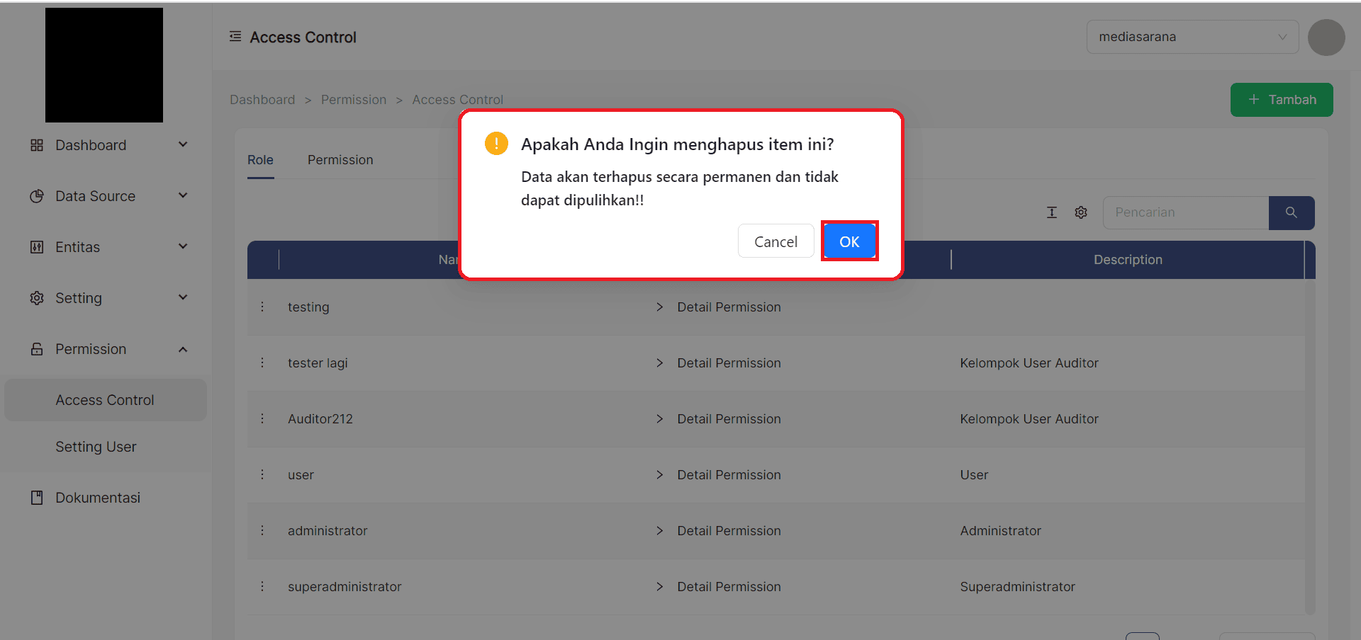The image size is (1361, 640).
Task: Open table settings gear icon
Action: click(1080, 212)
